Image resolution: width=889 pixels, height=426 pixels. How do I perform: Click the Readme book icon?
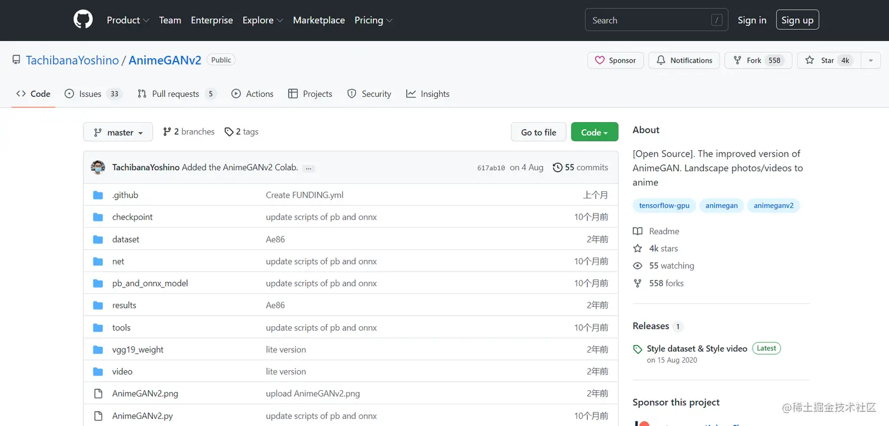(x=637, y=231)
